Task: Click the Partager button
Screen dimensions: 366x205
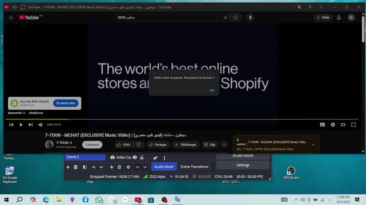Action: pyautogui.click(x=158, y=145)
